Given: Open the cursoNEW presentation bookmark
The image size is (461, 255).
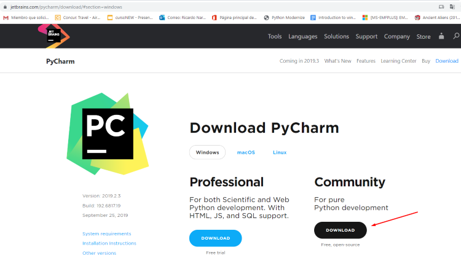Looking at the screenshot, I should (x=130, y=18).
